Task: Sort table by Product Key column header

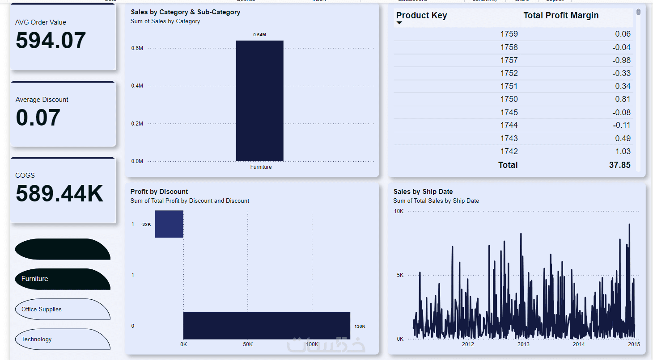Action: point(421,15)
